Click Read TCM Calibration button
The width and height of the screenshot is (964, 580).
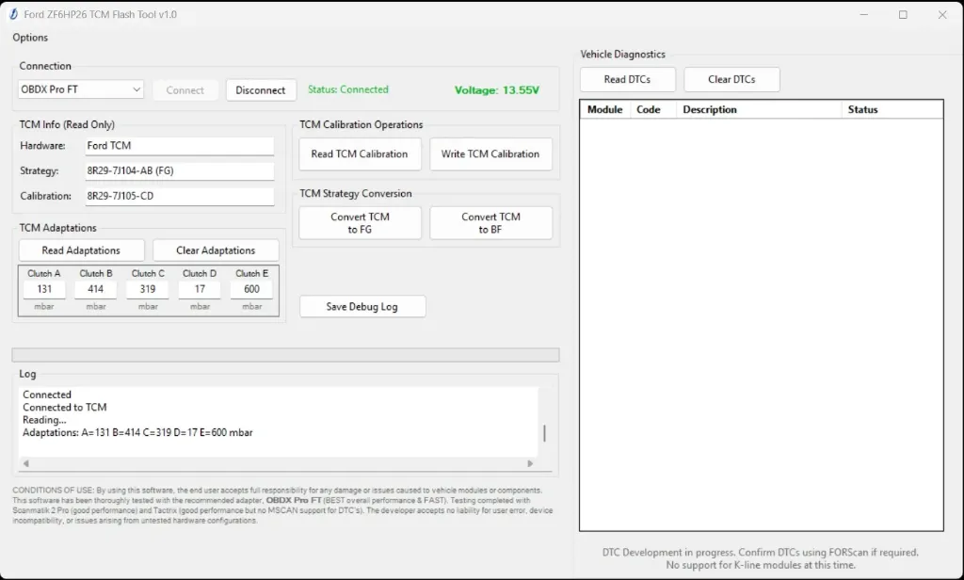(359, 154)
